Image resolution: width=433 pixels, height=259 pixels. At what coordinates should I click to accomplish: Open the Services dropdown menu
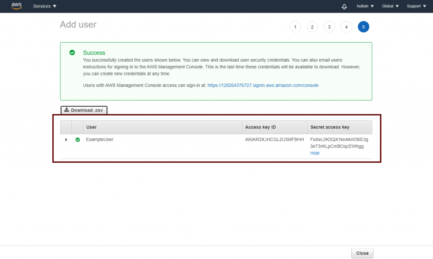coord(44,6)
